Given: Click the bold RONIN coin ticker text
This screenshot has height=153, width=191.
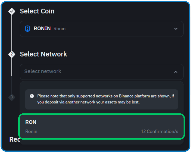Looking at the screenshot, I should (x=42, y=29).
